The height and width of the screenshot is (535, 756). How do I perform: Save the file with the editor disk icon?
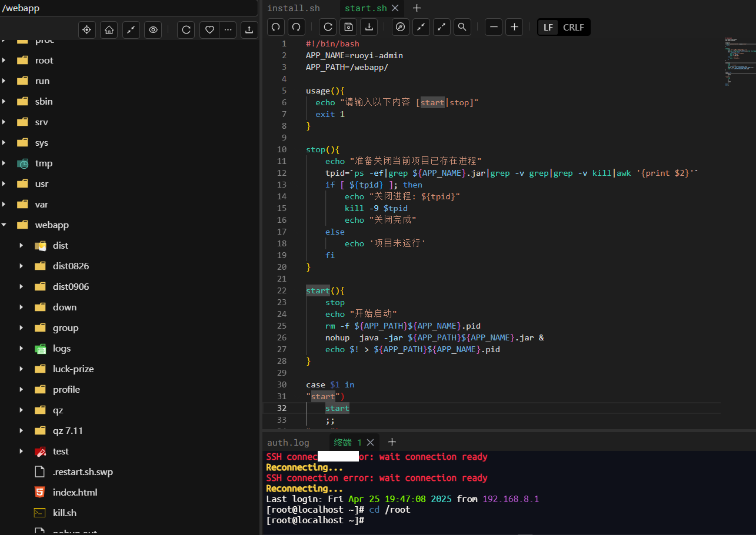(x=348, y=27)
